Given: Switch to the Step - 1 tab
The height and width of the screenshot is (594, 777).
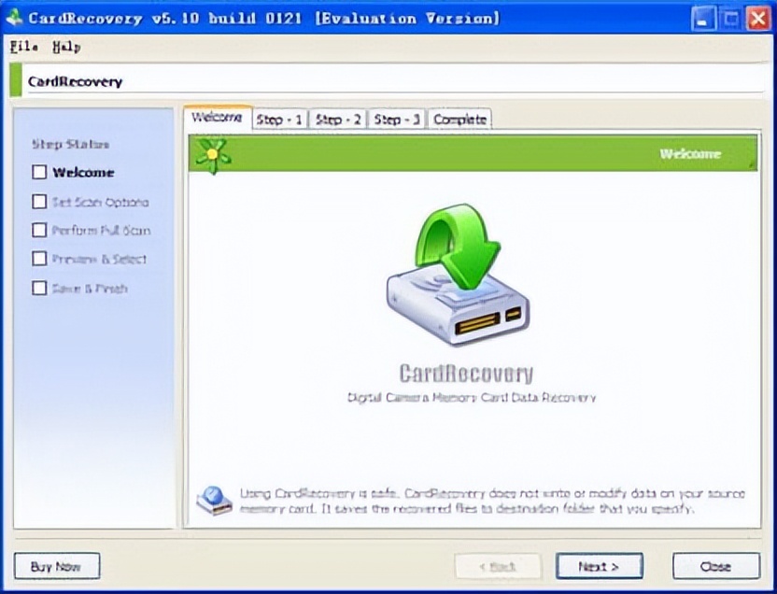Looking at the screenshot, I should pyautogui.click(x=279, y=120).
